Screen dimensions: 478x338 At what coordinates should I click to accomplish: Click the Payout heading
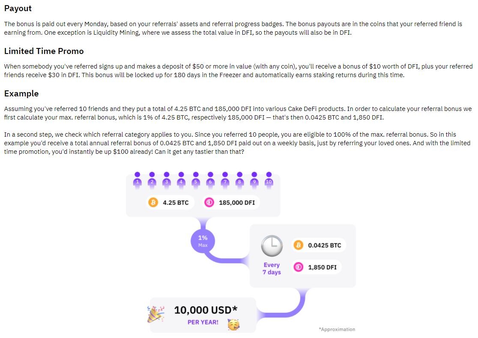(x=18, y=8)
